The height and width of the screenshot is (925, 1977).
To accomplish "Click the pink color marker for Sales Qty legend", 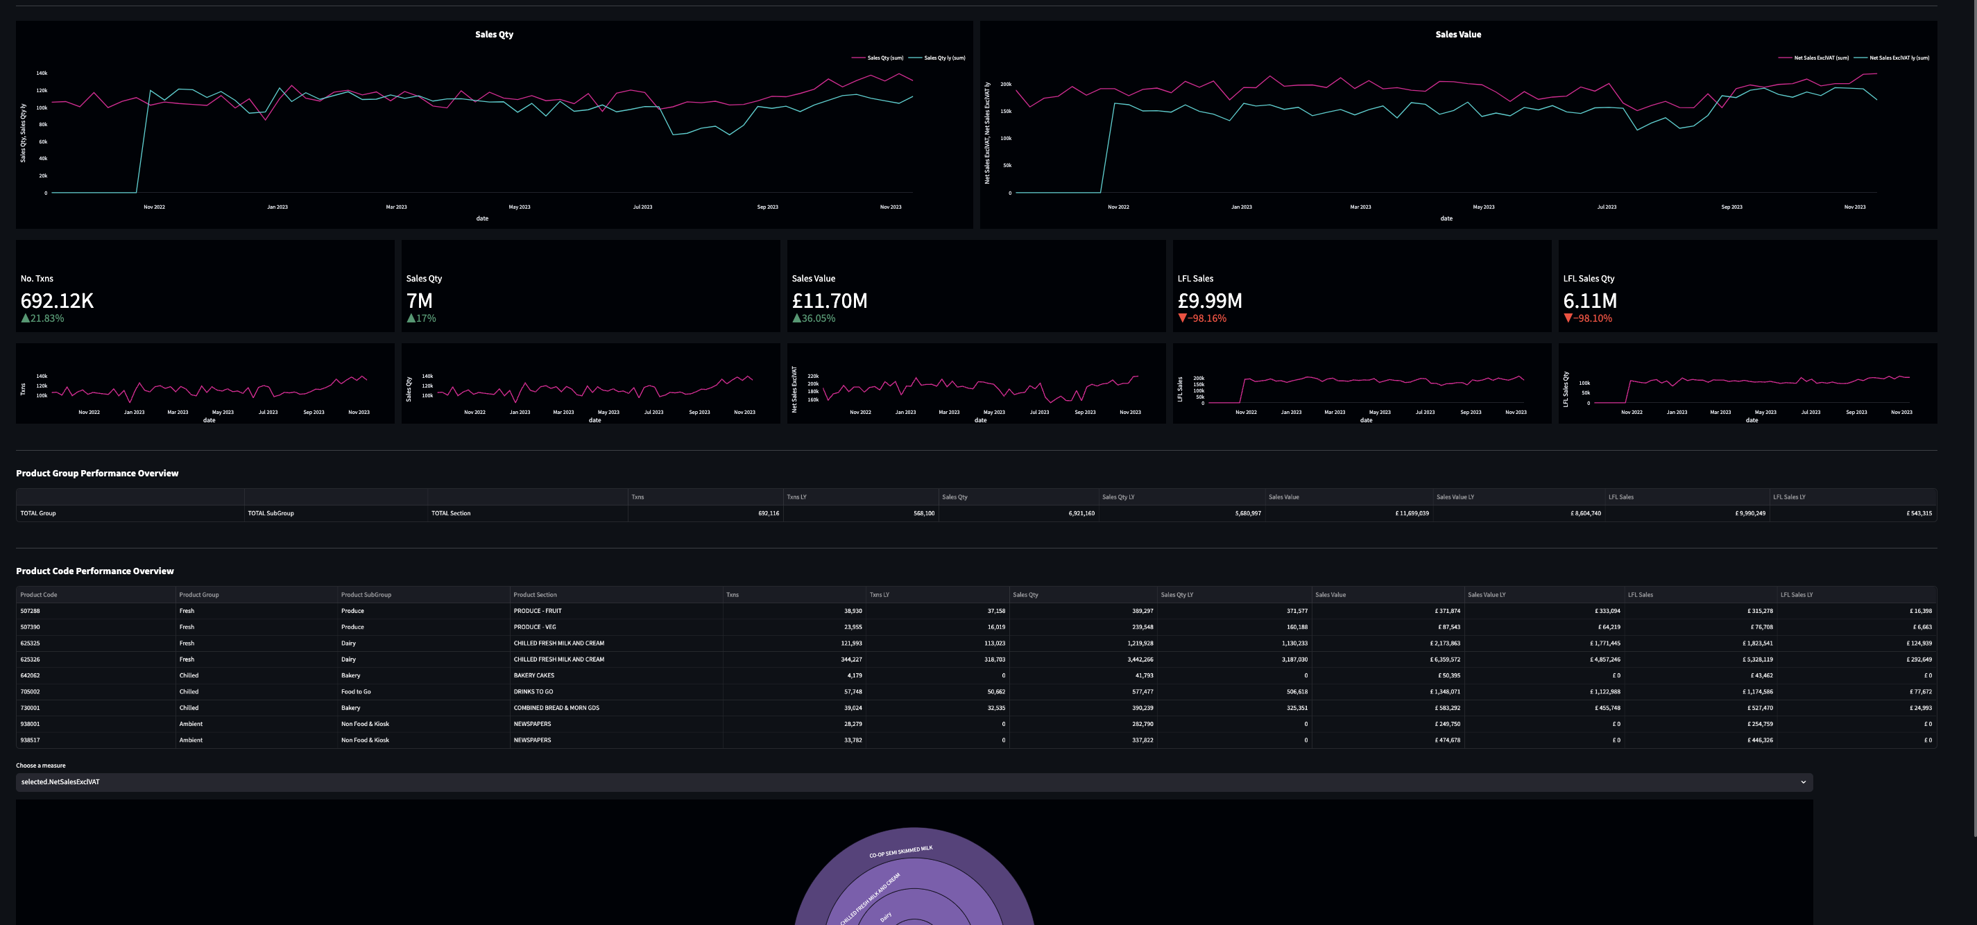I will pyautogui.click(x=857, y=57).
